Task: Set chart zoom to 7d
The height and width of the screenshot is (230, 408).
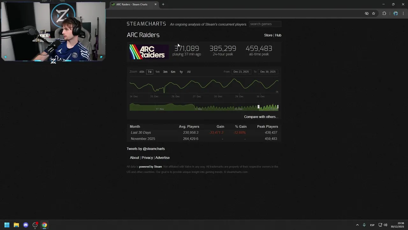Action: point(149,72)
